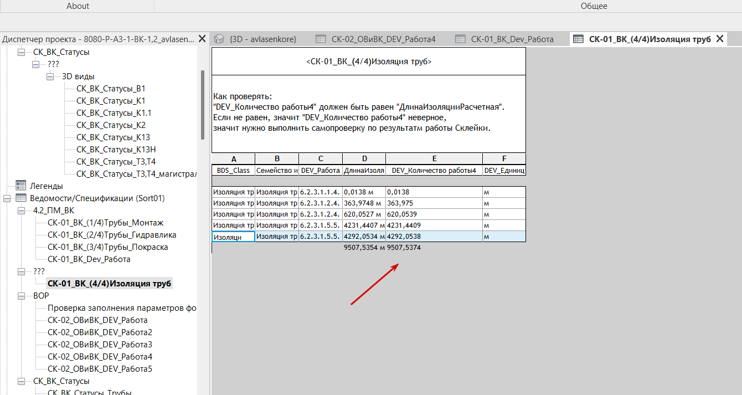Click the DEV_Единиц header cell

pyautogui.click(x=504, y=171)
